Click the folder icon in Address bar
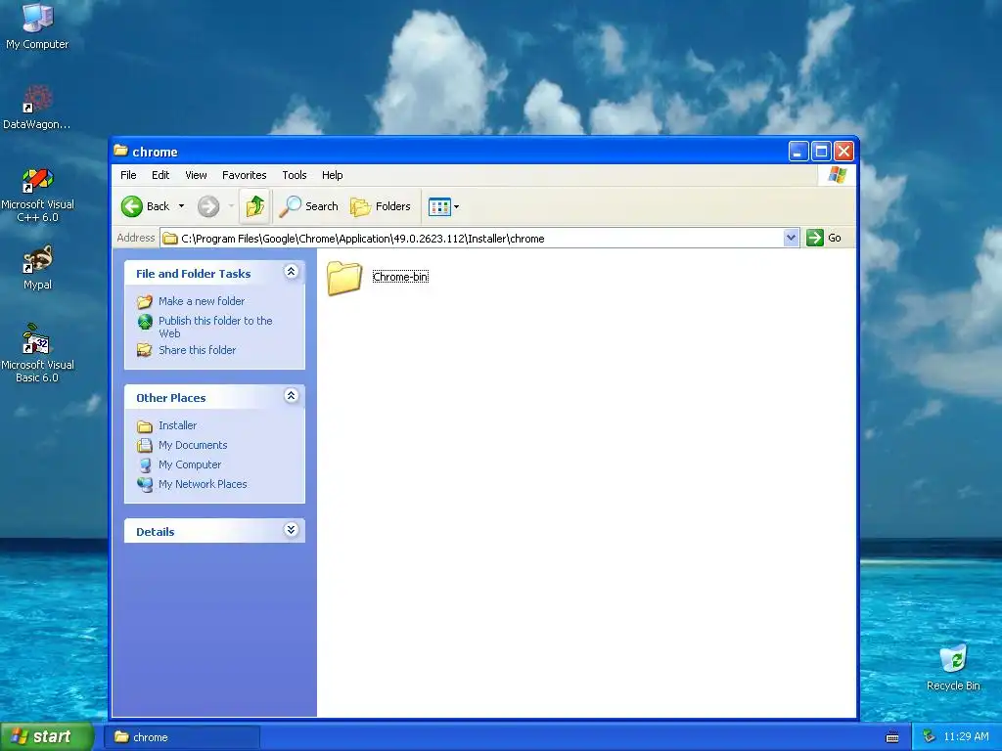Viewport: 1002px width, 751px height. click(170, 239)
